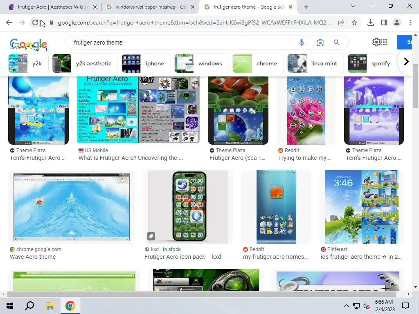This screenshot has height=314, width=419.
Task: Open Google quick settings gear
Action: 376,42
